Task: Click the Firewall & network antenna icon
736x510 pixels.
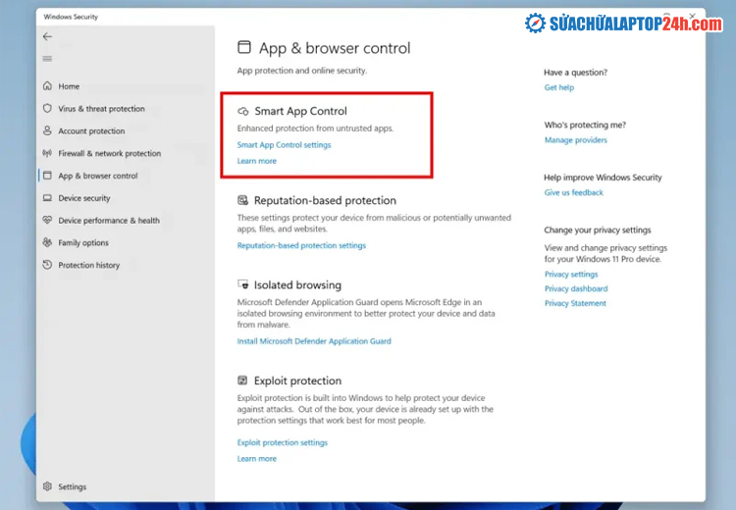Action: point(47,153)
